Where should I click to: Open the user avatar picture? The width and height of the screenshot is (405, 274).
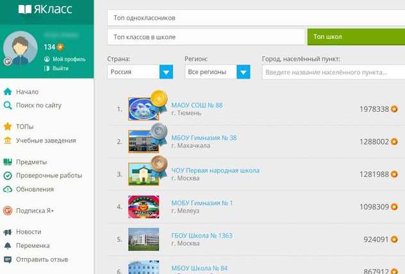click(x=20, y=48)
